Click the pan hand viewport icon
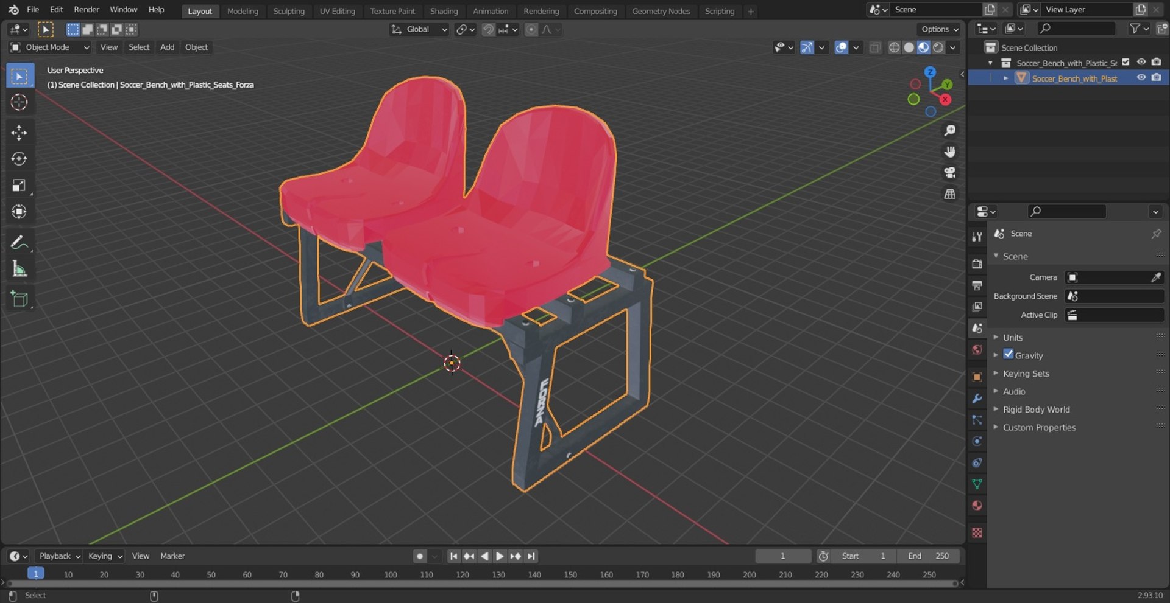 [949, 152]
